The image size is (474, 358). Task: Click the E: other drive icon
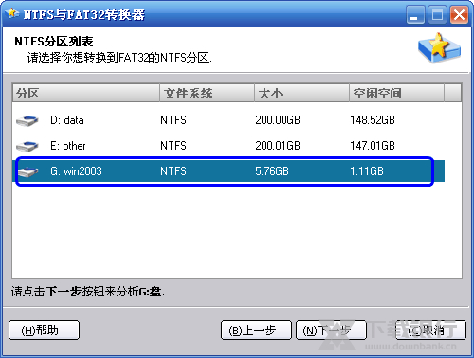[x=27, y=146]
